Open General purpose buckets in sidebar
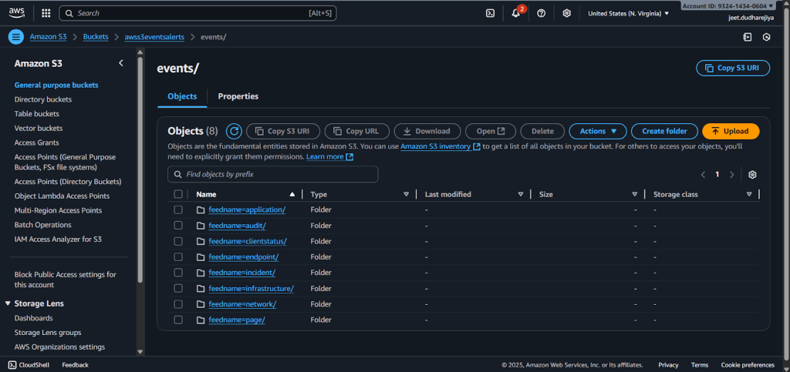Image resolution: width=790 pixels, height=372 pixels. [x=56, y=85]
